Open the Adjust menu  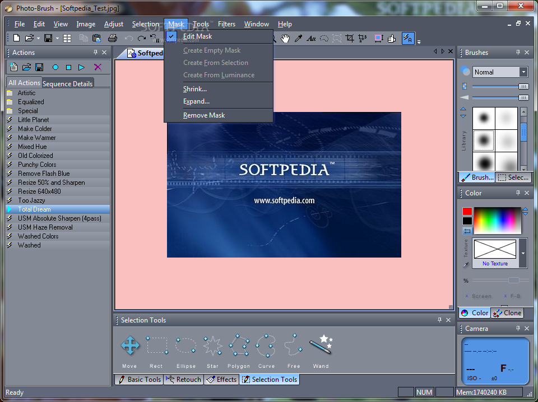coord(114,24)
